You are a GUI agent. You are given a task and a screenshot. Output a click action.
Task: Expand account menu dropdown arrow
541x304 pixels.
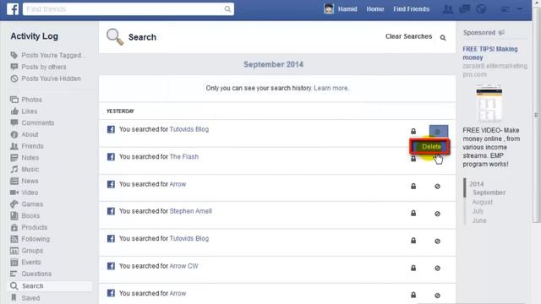520,9
